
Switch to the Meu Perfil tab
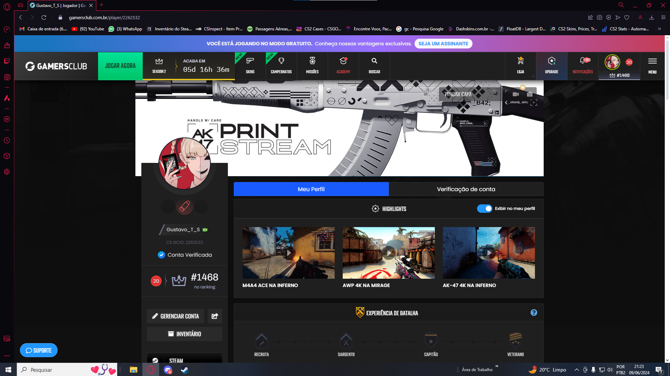pos(311,189)
